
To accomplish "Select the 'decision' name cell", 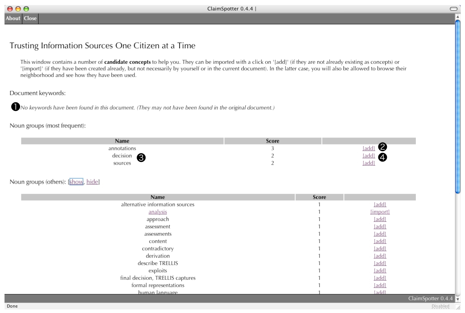I will coord(122,156).
